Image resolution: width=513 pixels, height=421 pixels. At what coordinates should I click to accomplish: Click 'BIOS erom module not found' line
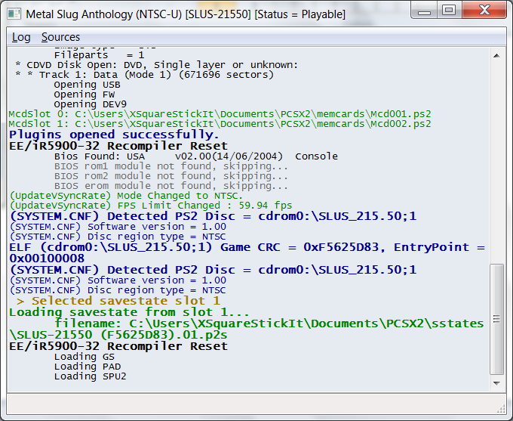click(171, 186)
